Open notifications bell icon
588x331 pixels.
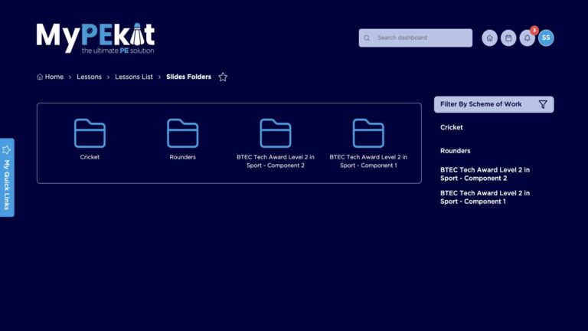pyautogui.click(x=527, y=38)
